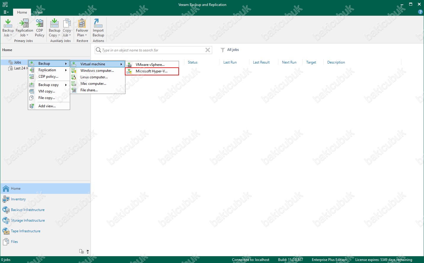Sort by the Last Result column header

[261, 62]
